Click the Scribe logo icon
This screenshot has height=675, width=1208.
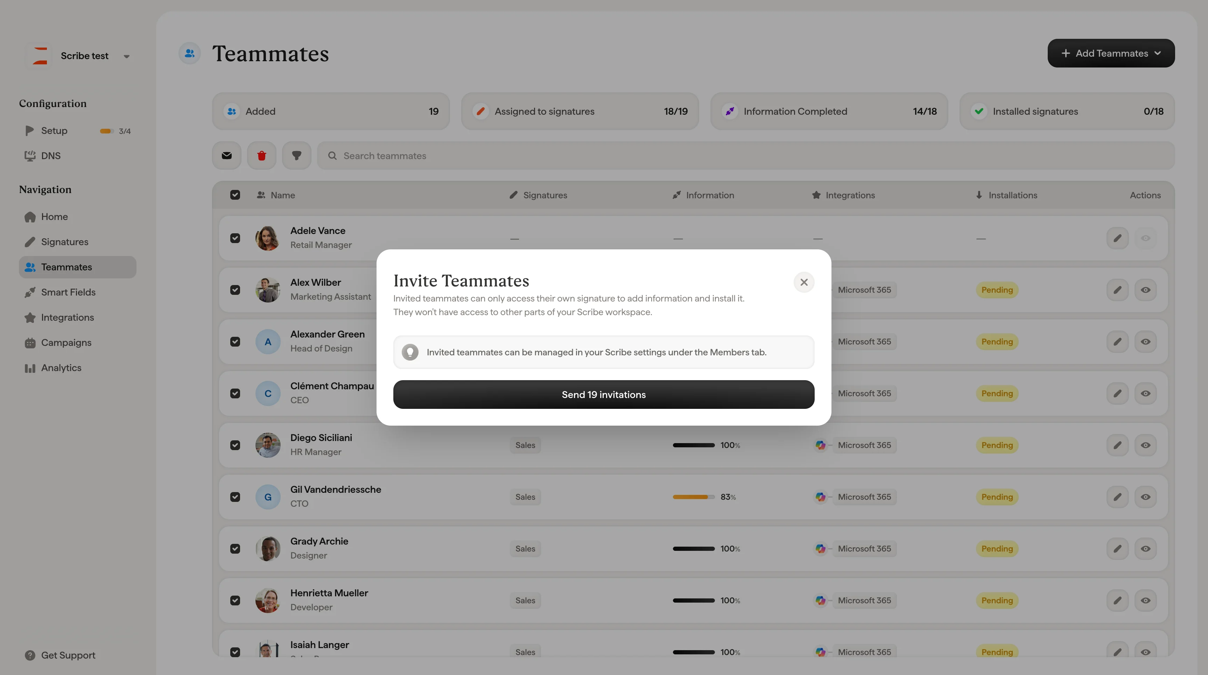40,56
